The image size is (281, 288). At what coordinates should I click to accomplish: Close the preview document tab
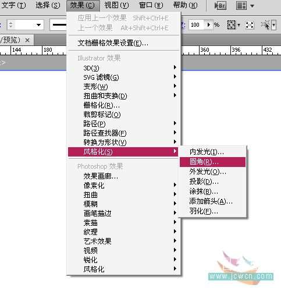coord(27,40)
